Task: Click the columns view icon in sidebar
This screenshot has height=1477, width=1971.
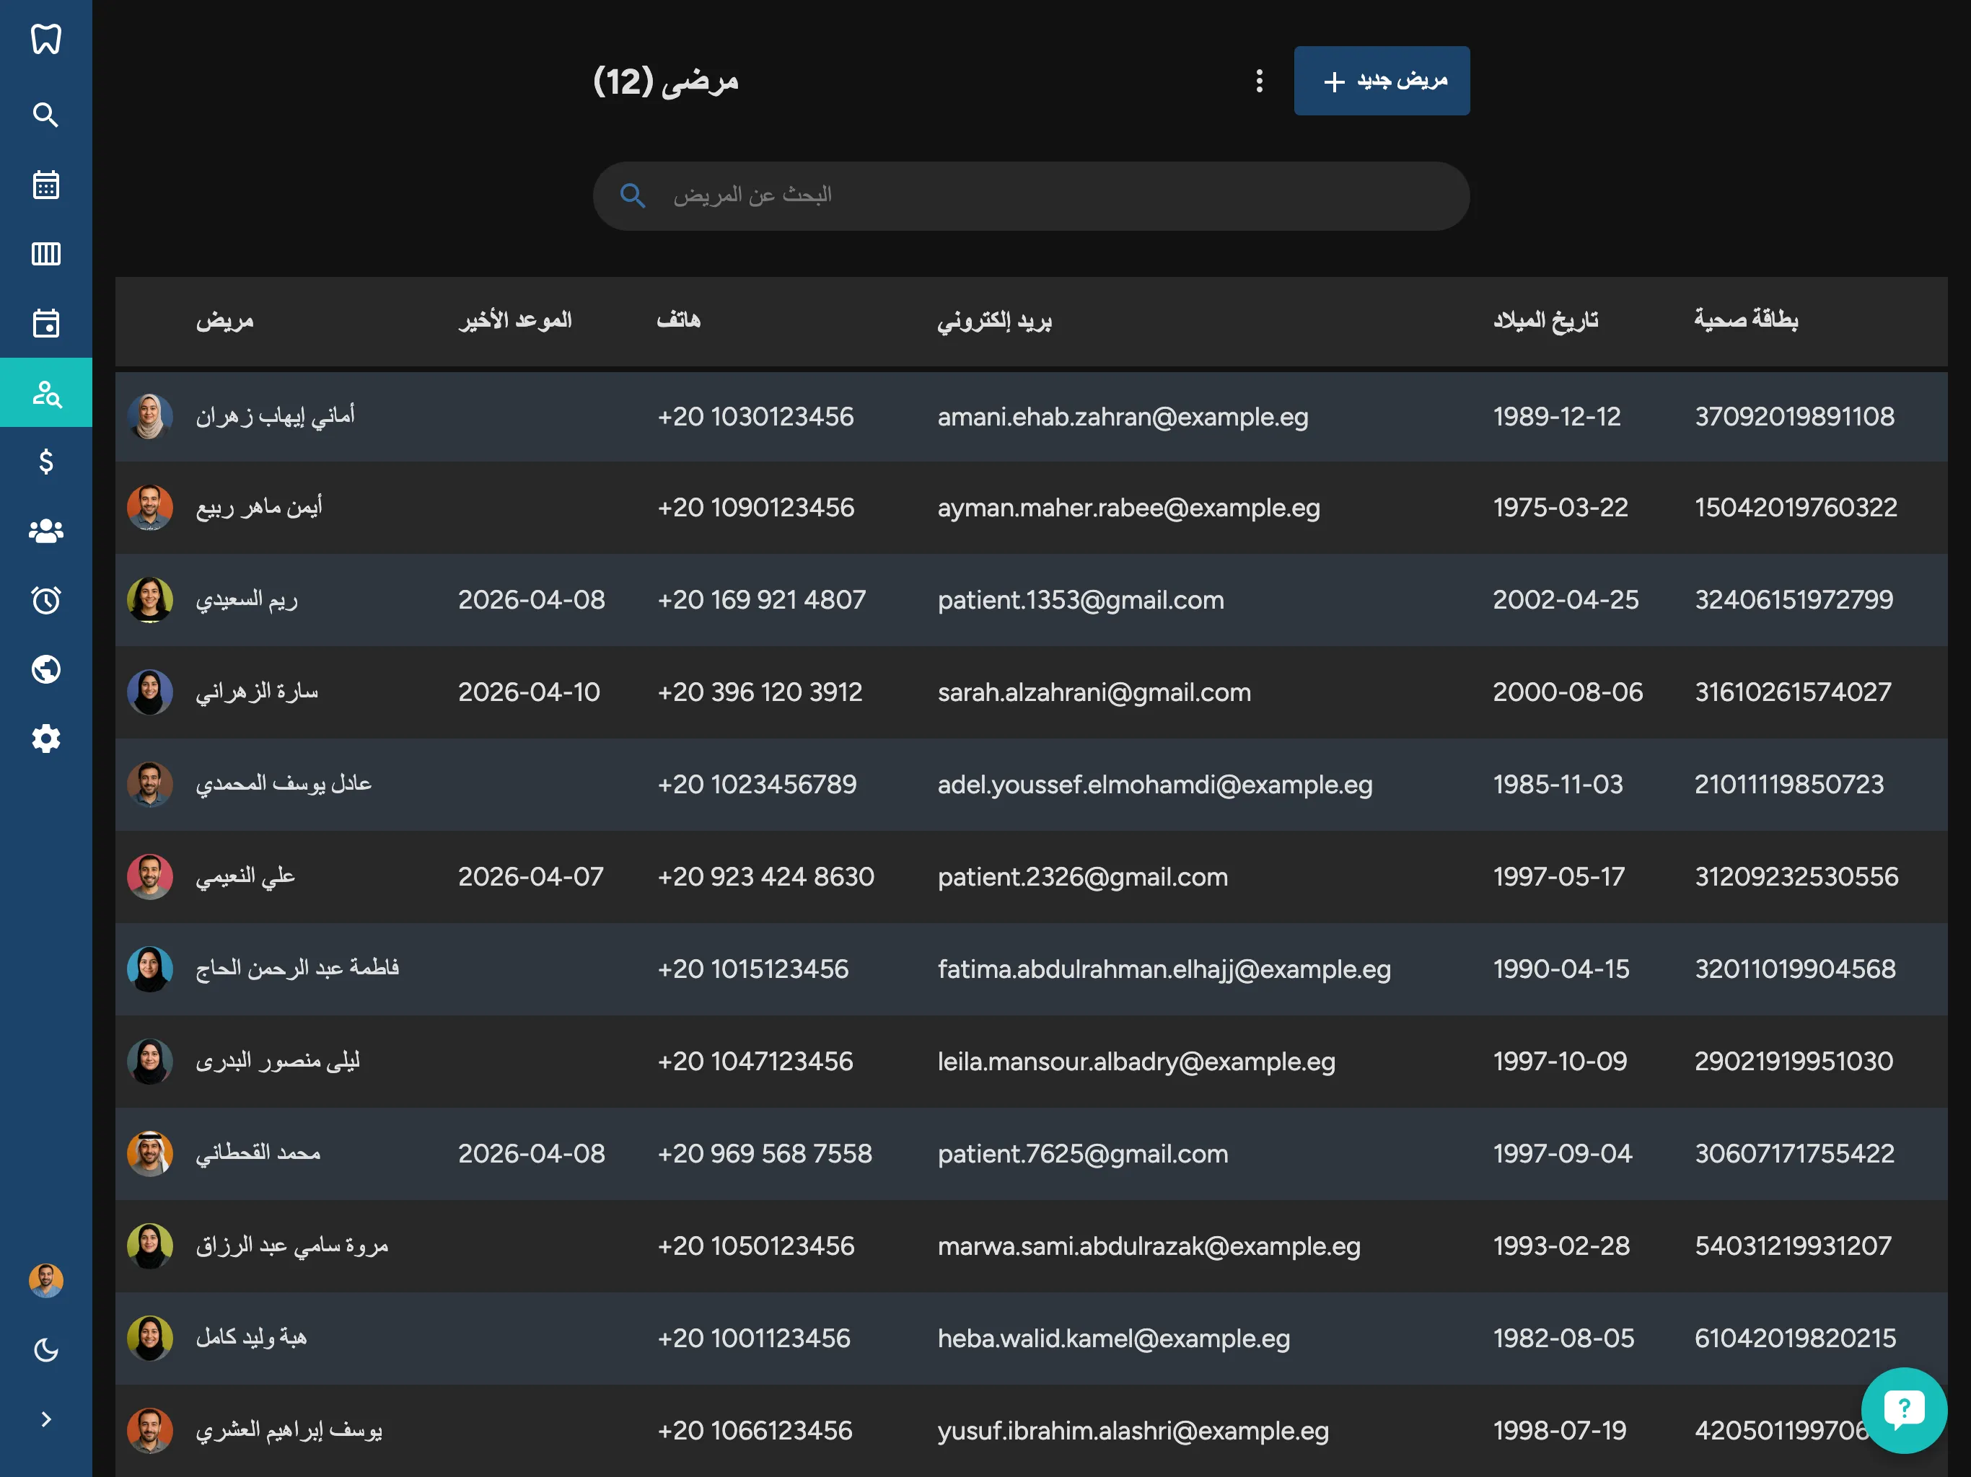Action: (45, 254)
